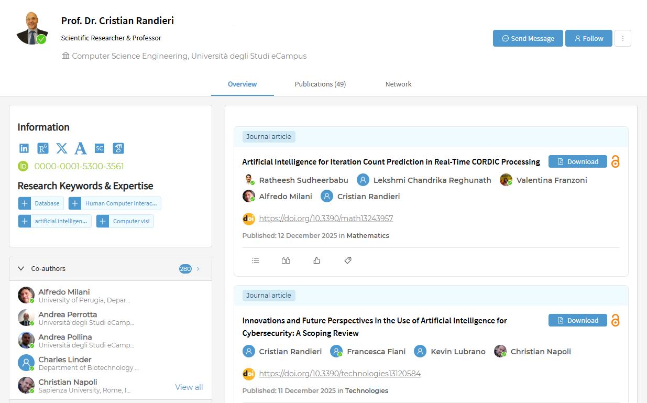Open the Academia profile icon
The width and height of the screenshot is (647, 403).
(x=80, y=148)
